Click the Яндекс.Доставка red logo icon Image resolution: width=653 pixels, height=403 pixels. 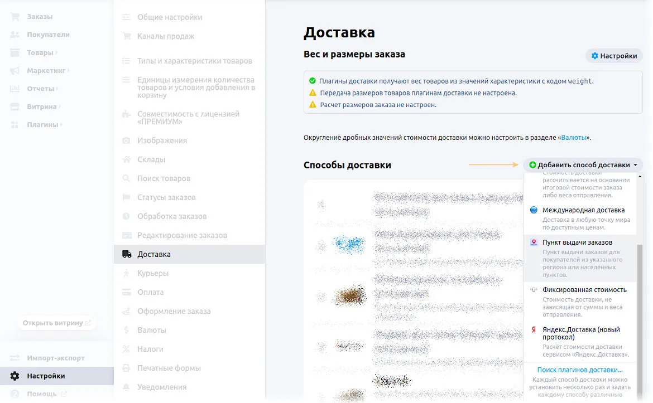click(x=535, y=329)
